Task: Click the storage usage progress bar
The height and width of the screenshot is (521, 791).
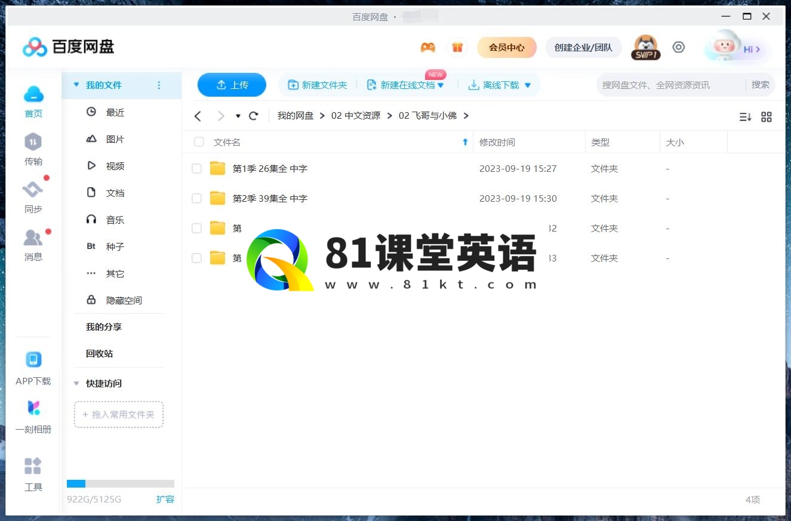Action: pos(121,483)
